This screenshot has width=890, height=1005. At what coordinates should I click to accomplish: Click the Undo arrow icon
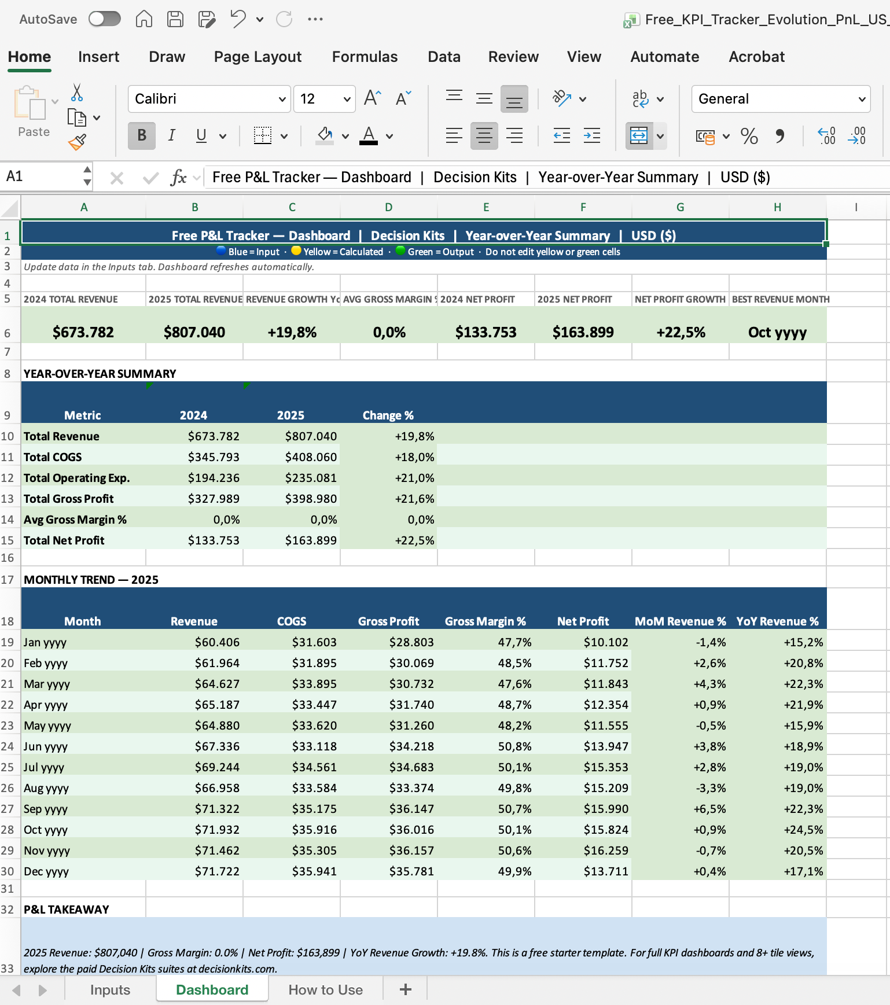point(238,19)
